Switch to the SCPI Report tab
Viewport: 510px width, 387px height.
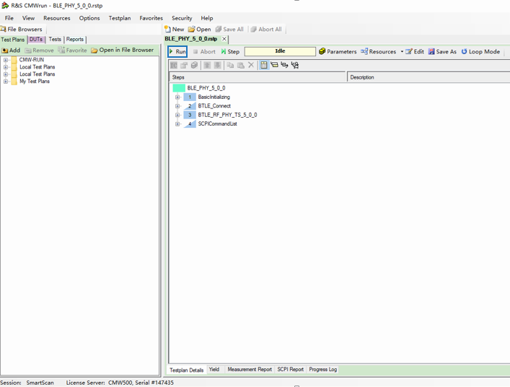click(291, 370)
